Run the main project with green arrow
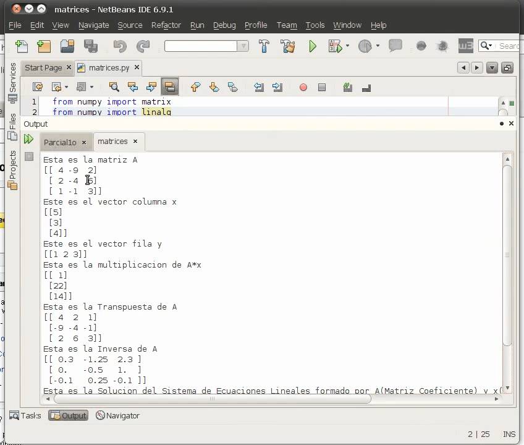 click(x=313, y=46)
